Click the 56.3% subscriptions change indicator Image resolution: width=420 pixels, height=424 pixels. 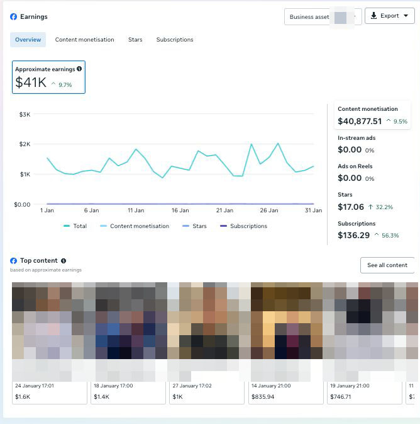[x=387, y=235]
